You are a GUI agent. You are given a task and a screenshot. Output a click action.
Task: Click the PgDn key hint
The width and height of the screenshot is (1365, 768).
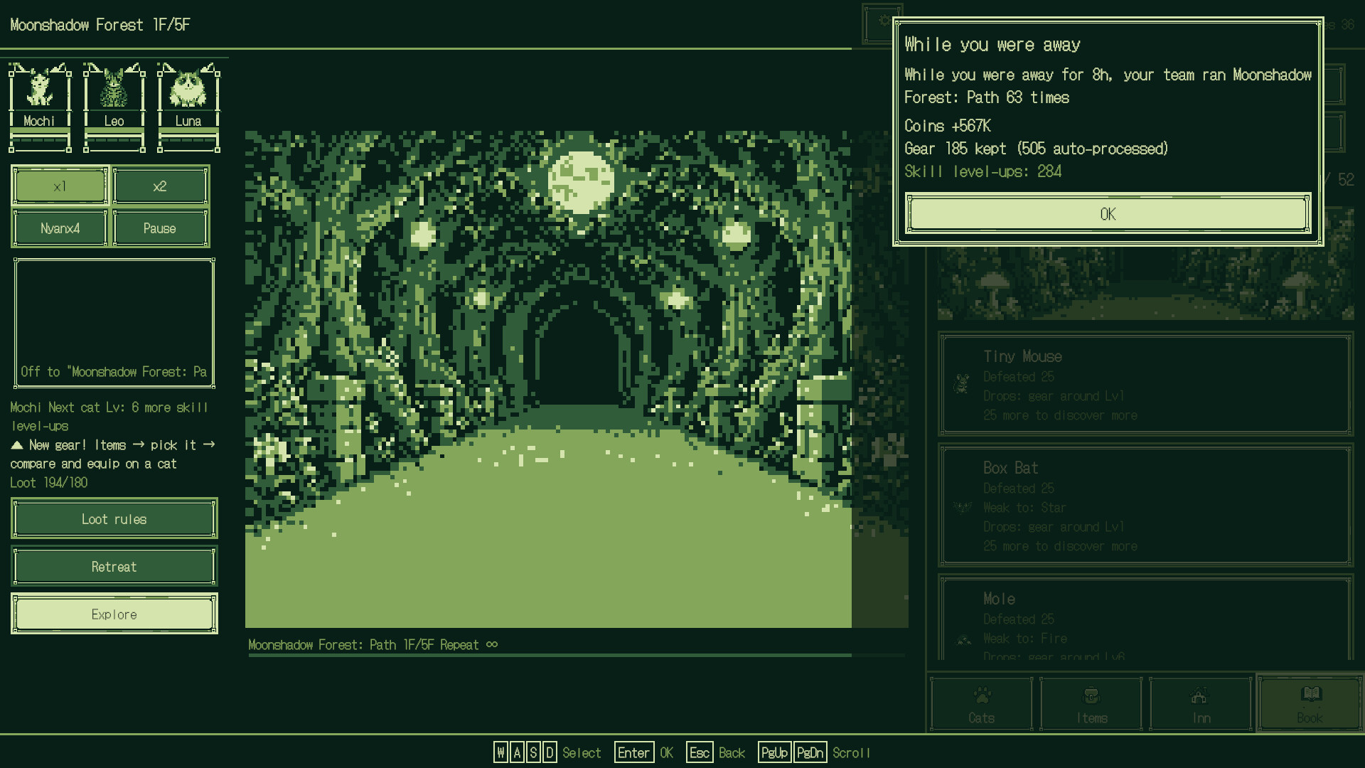coord(810,752)
